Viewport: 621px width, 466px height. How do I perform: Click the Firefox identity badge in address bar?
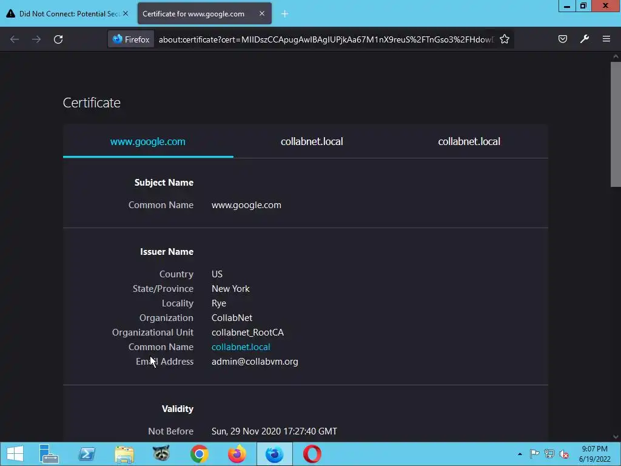click(131, 39)
